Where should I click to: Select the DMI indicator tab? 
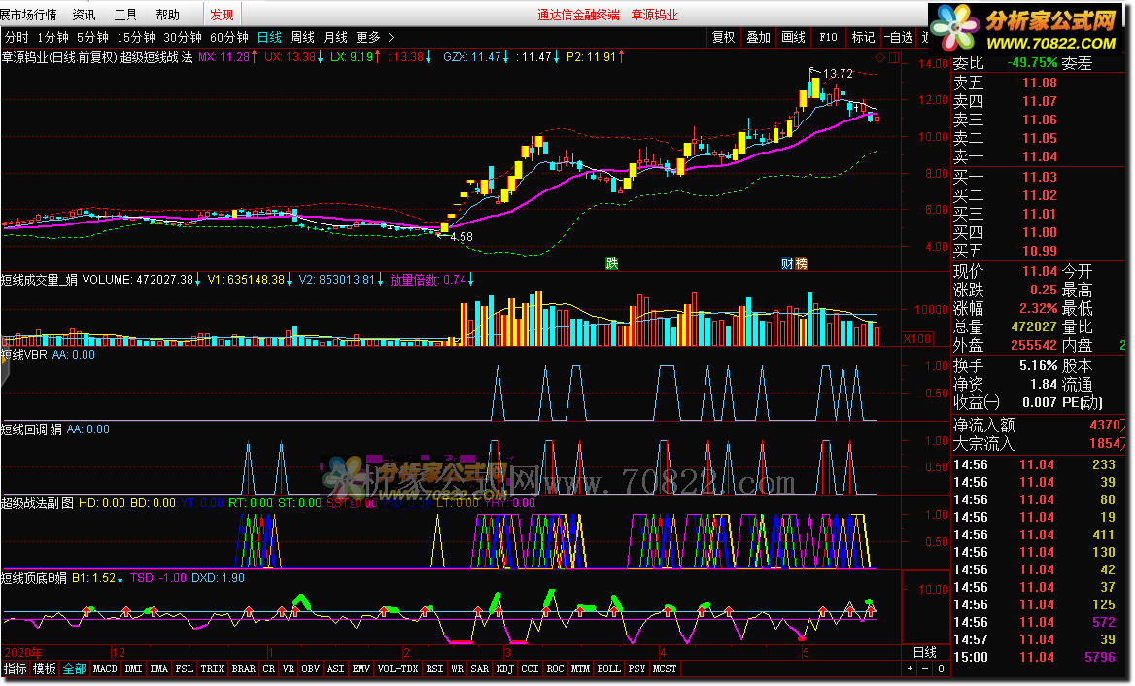pyautogui.click(x=133, y=669)
